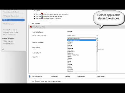Switch to the New Tax Rate tab
This screenshot has height=93, width=125.
click(x=40, y=24)
